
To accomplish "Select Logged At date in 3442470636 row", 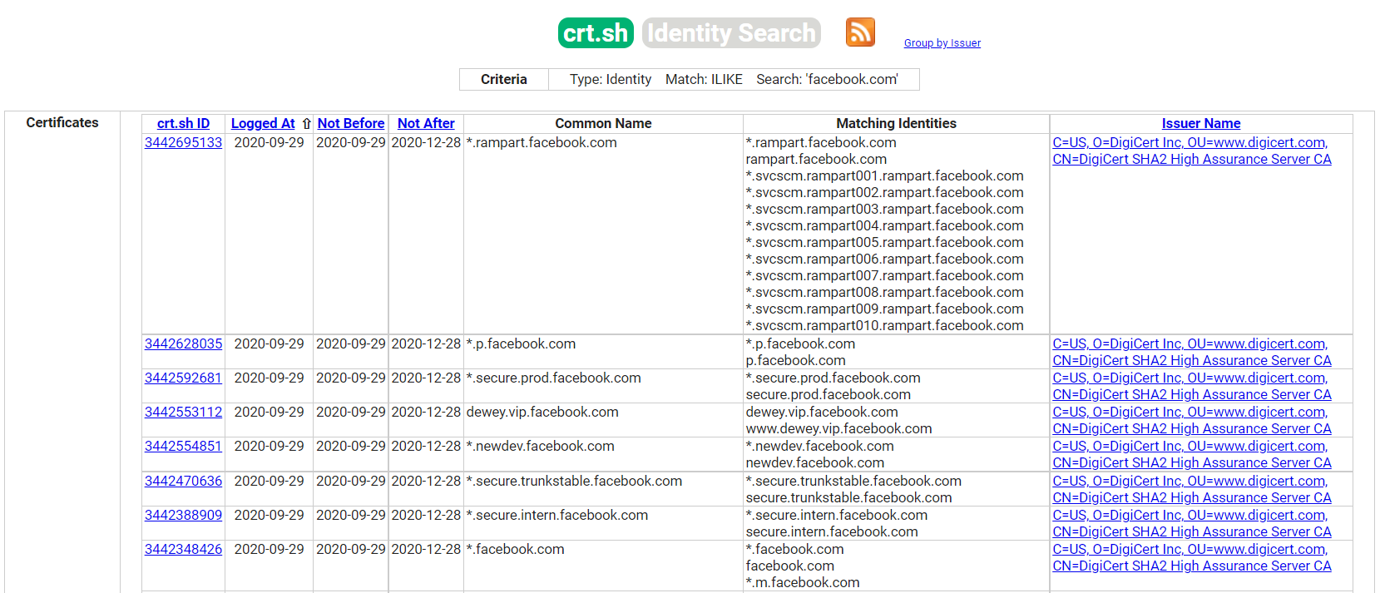I will pyautogui.click(x=269, y=481).
